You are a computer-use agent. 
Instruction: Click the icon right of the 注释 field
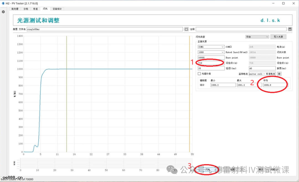(290, 29)
